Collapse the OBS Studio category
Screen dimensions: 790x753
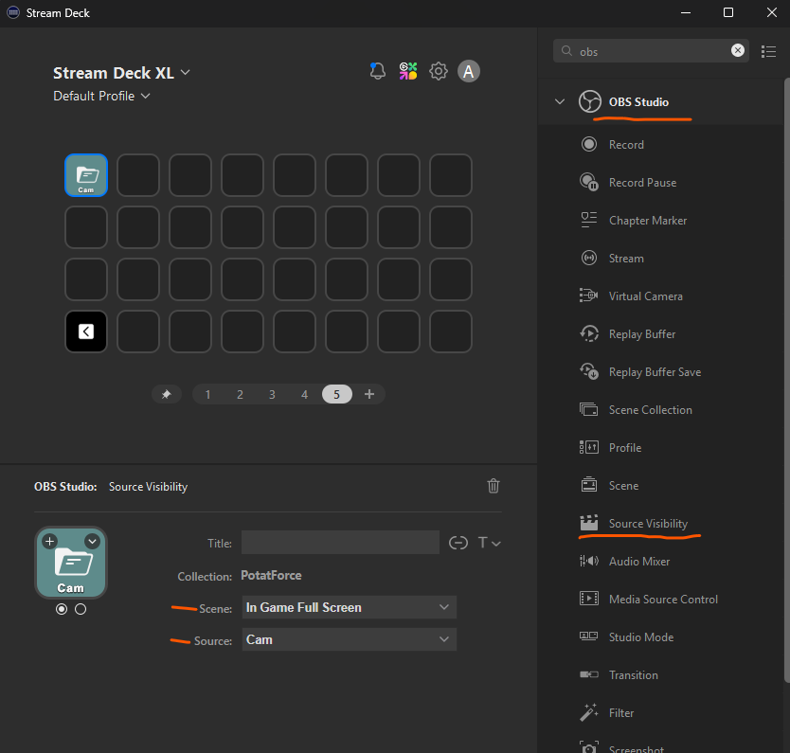click(x=560, y=101)
